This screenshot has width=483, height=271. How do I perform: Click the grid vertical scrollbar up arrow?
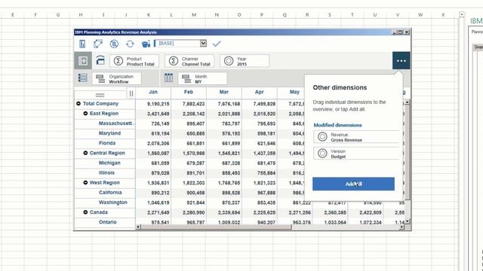pyautogui.click(x=408, y=102)
